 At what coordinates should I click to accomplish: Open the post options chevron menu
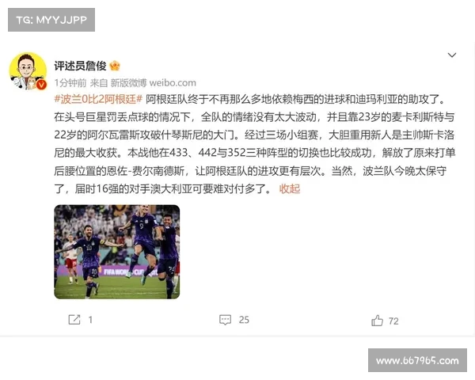[452, 55]
